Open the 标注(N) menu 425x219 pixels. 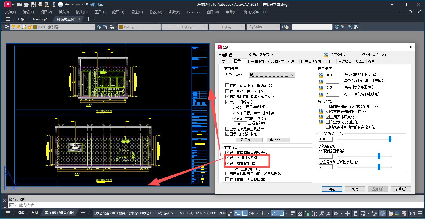(x=137, y=12)
